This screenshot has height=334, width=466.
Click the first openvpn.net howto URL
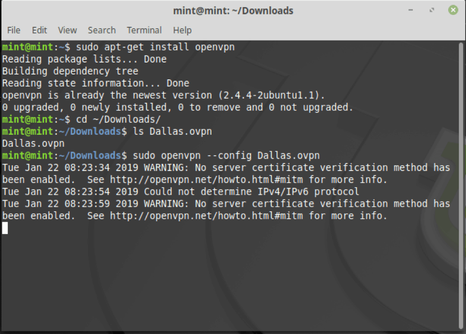[207, 180]
